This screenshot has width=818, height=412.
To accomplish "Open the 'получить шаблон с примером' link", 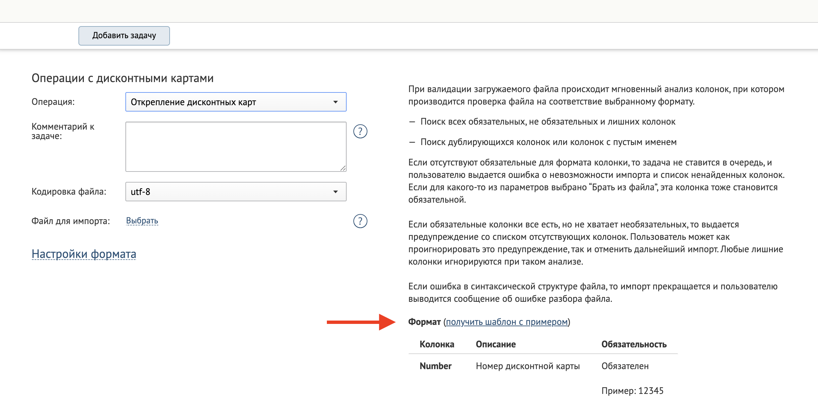I will [x=507, y=322].
